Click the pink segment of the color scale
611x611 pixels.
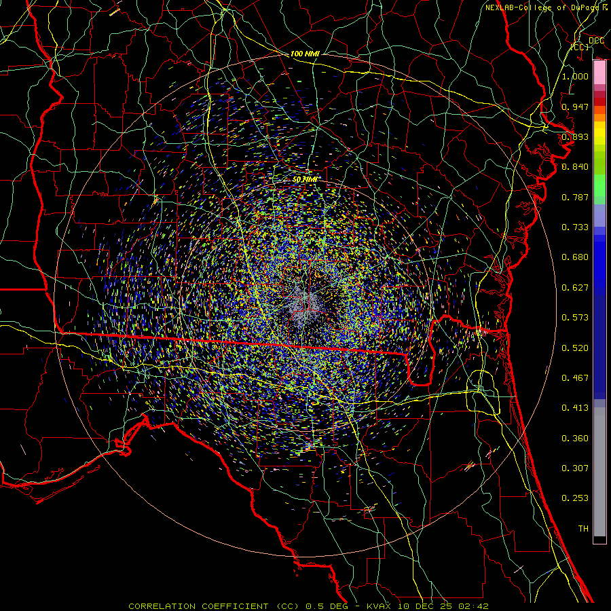coord(599,73)
